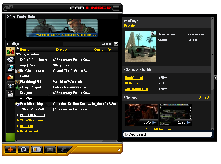
Task: Click the profile card toolbar button
Action: [37, 150]
